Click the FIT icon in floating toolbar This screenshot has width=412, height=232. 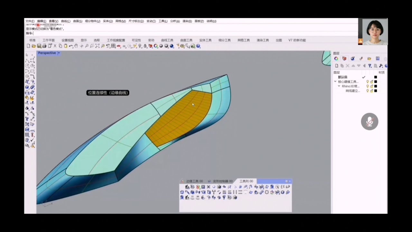click(x=229, y=192)
